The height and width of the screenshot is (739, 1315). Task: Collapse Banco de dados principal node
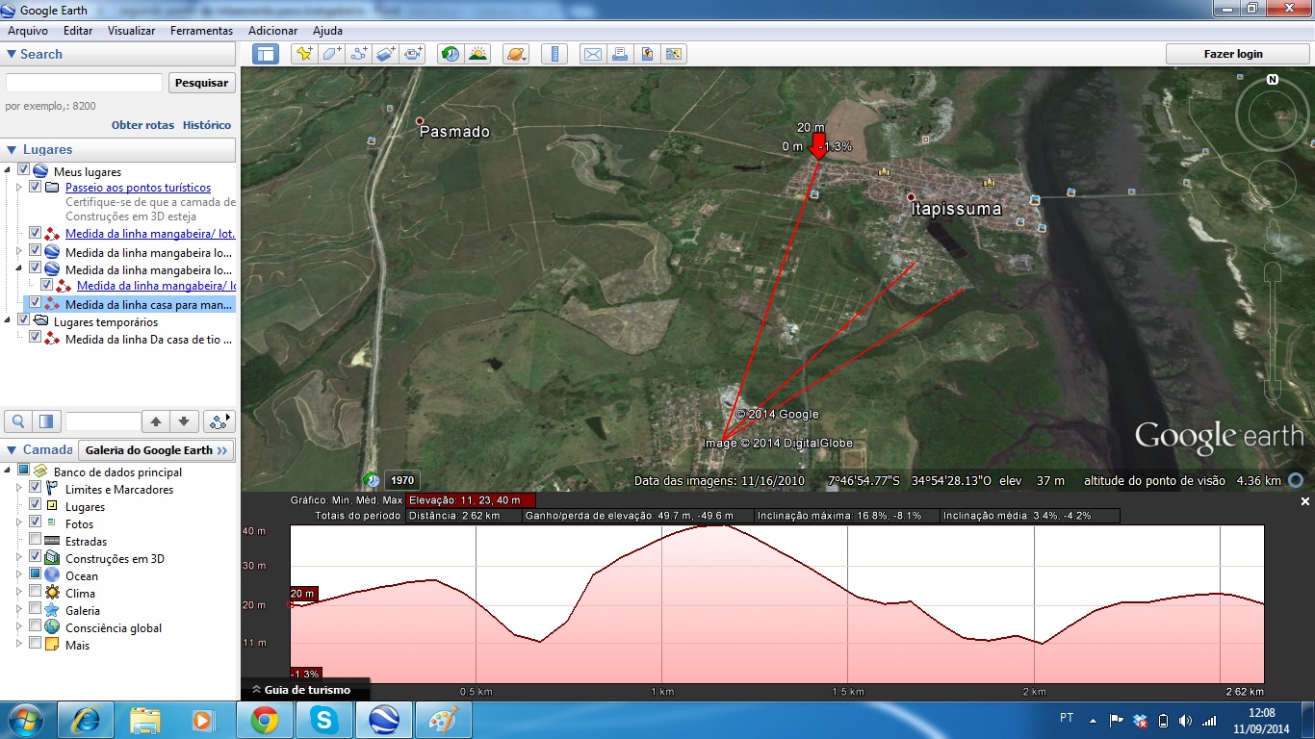coord(9,471)
